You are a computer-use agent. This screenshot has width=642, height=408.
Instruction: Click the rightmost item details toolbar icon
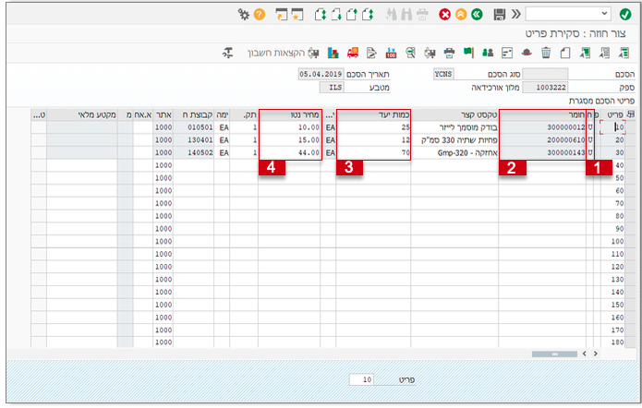coord(624,53)
